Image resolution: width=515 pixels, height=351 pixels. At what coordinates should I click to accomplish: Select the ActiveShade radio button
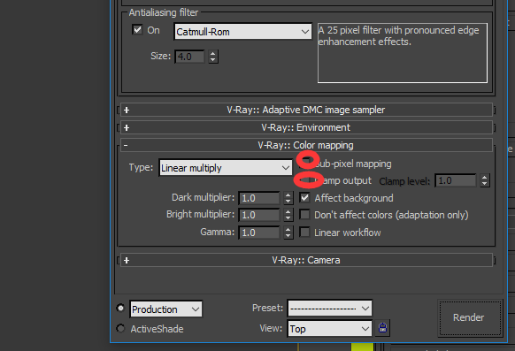pos(120,328)
